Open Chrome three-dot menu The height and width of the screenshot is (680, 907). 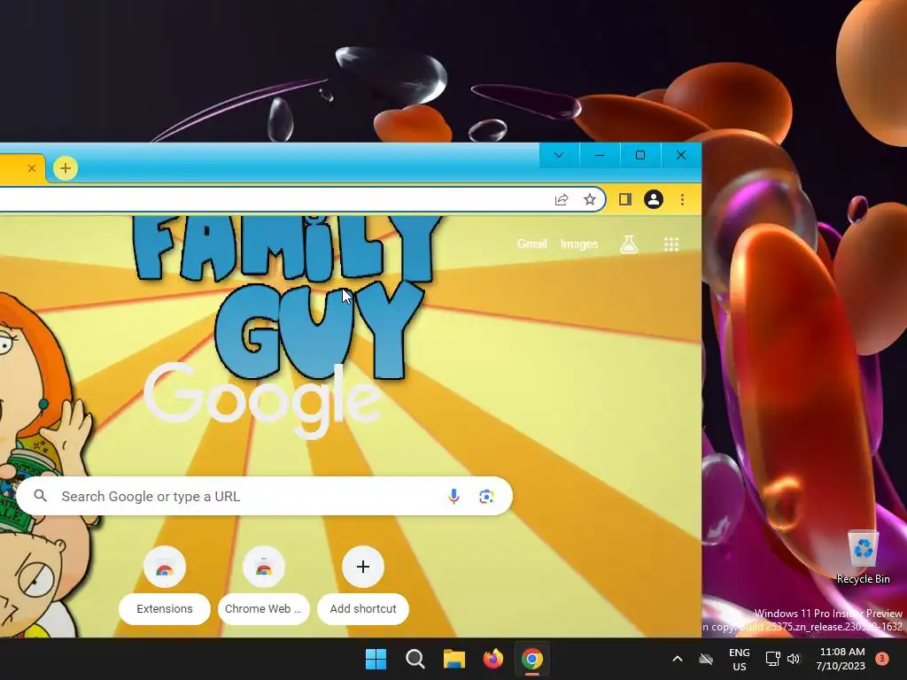pyautogui.click(x=683, y=199)
